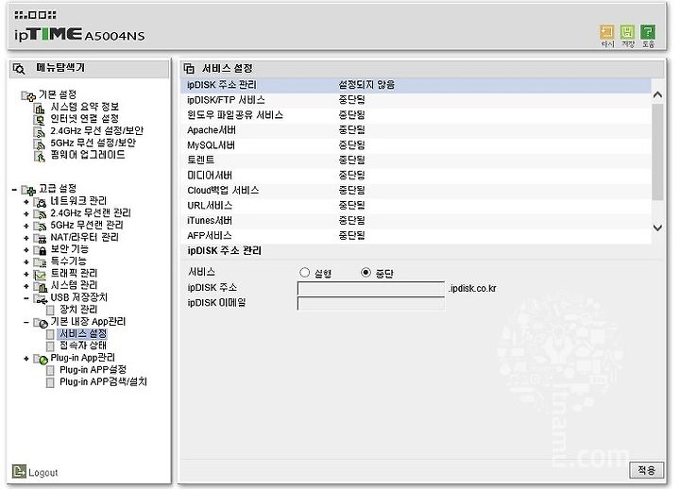
Task: Select the 미디어서버 row
Action: point(416,176)
